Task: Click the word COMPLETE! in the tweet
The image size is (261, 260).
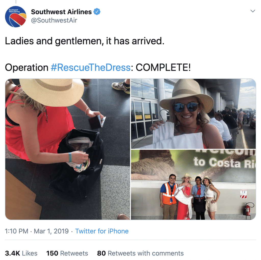Action: click(x=163, y=68)
